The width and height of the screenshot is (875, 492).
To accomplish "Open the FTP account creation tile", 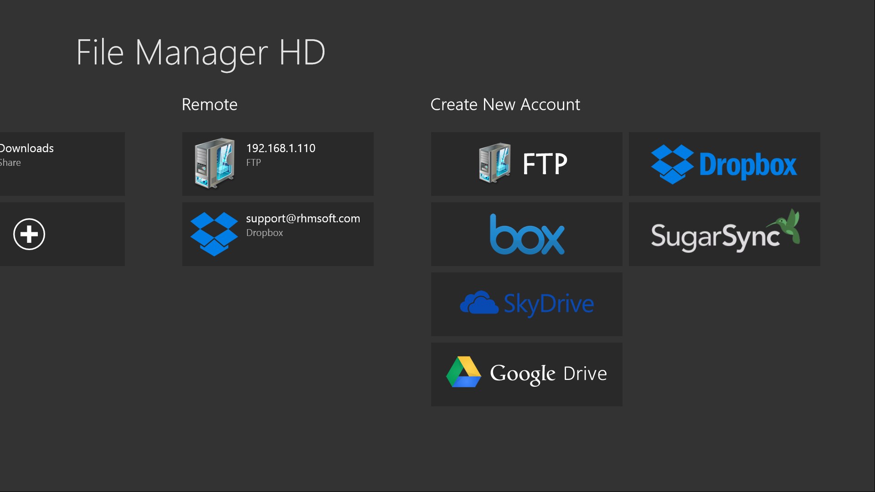I will (x=527, y=164).
